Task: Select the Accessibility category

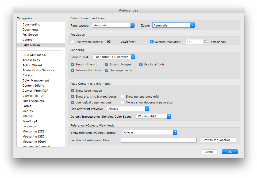Action: point(31,60)
